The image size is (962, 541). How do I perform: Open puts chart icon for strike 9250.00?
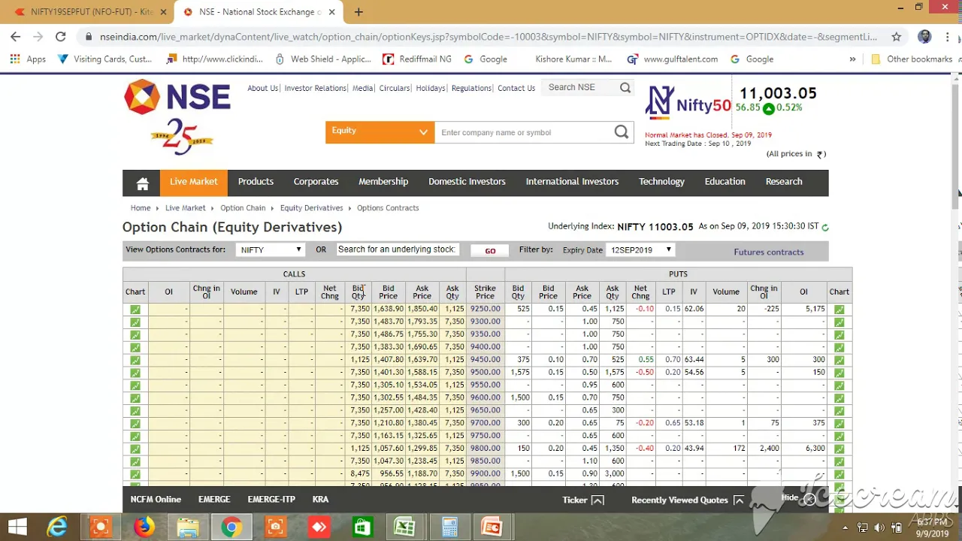click(839, 310)
